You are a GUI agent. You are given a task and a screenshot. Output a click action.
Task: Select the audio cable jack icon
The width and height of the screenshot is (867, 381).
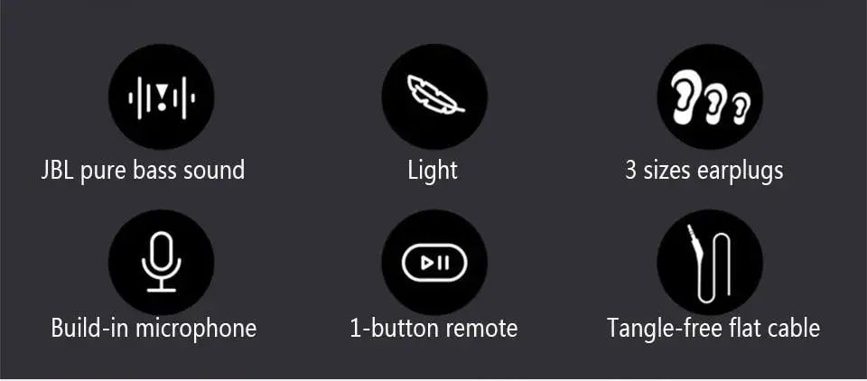710,262
